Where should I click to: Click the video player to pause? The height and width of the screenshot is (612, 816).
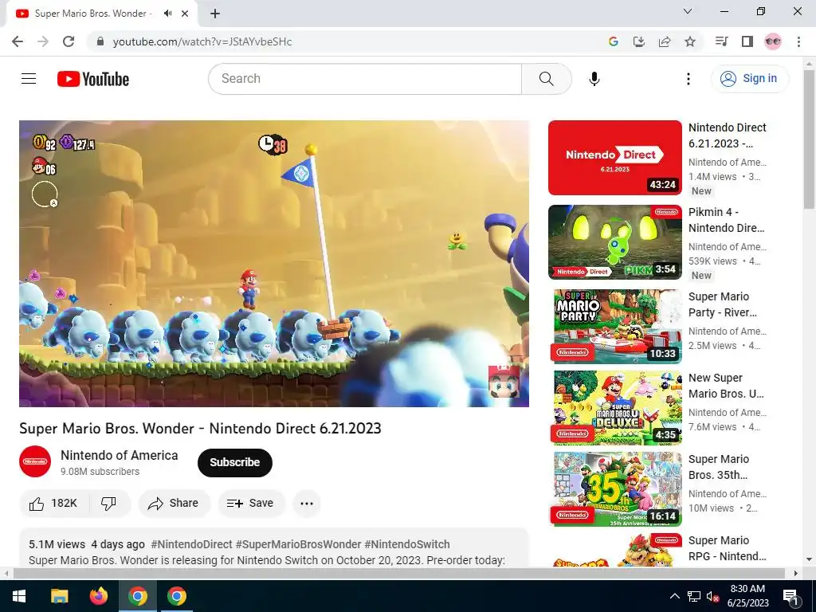(x=274, y=263)
